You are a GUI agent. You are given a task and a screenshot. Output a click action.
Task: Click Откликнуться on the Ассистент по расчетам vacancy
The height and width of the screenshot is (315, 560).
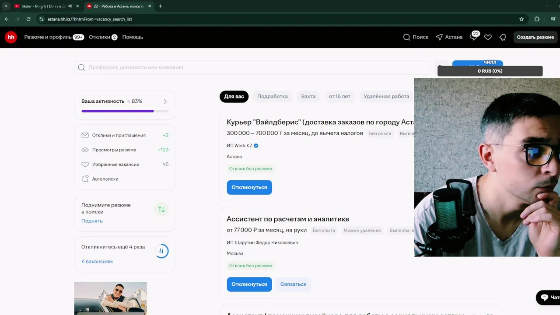pos(249,284)
